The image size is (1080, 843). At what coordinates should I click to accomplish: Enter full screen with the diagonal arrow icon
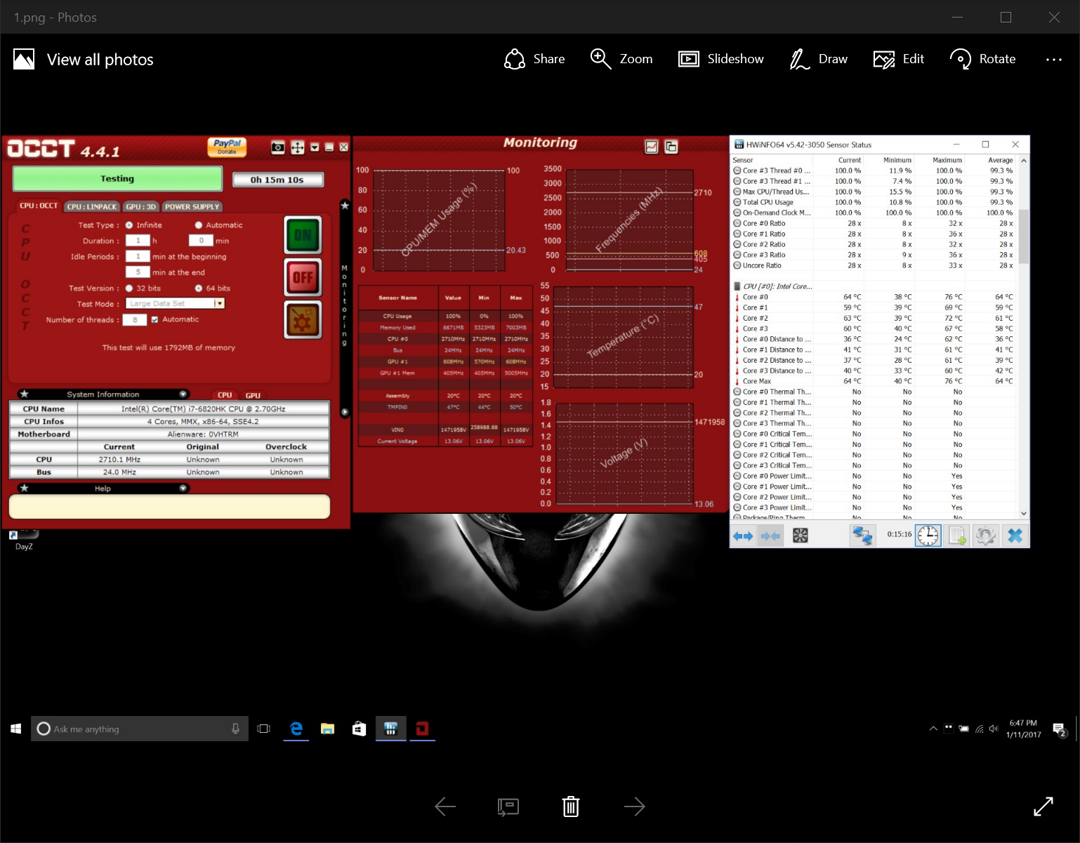click(x=1043, y=807)
